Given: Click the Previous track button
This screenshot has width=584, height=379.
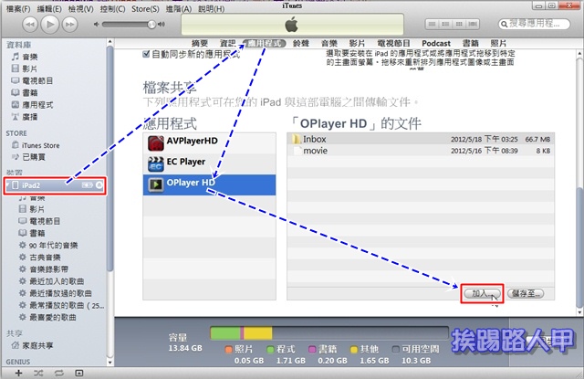Looking at the screenshot, I should 30,25.
